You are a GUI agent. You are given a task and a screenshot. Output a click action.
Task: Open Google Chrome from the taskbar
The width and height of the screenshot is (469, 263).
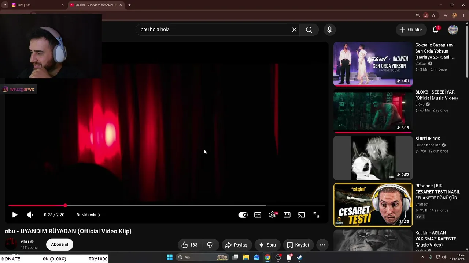coord(267,257)
